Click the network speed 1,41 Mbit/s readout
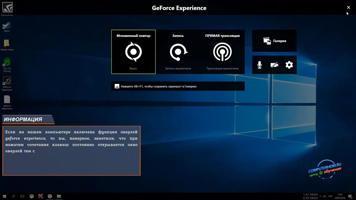The height and width of the screenshot is (200, 356). pyautogui.click(x=310, y=194)
